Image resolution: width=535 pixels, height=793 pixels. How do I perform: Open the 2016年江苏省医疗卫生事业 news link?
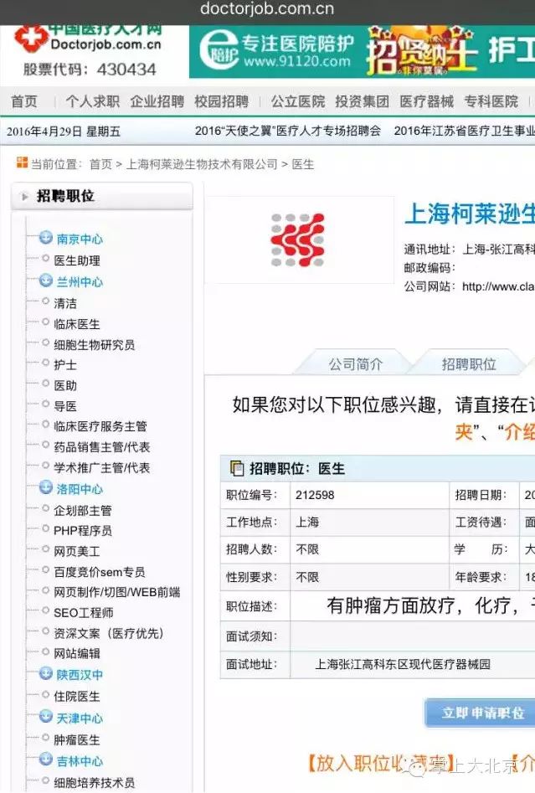(464, 131)
